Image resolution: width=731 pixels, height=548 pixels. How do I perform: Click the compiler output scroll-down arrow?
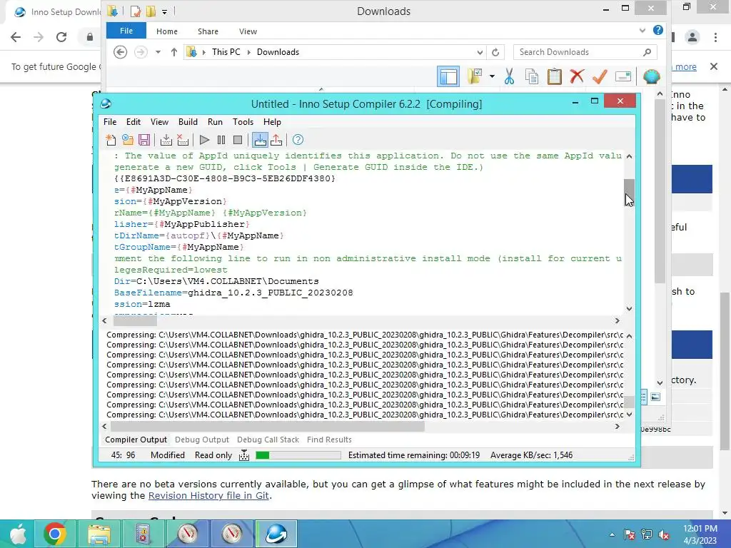click(630, 415)
